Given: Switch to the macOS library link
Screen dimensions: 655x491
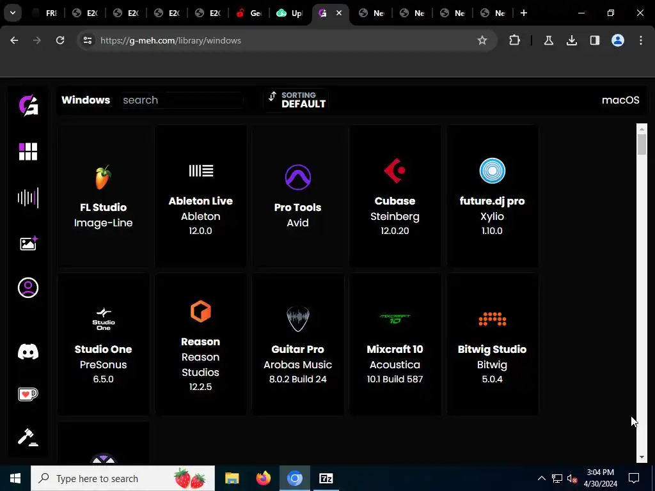Looking at the screenshot, I should click(x=620, y=100).
